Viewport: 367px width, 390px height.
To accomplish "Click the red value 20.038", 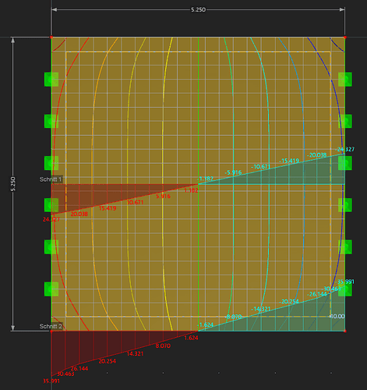I will click(x=79, y=214).
